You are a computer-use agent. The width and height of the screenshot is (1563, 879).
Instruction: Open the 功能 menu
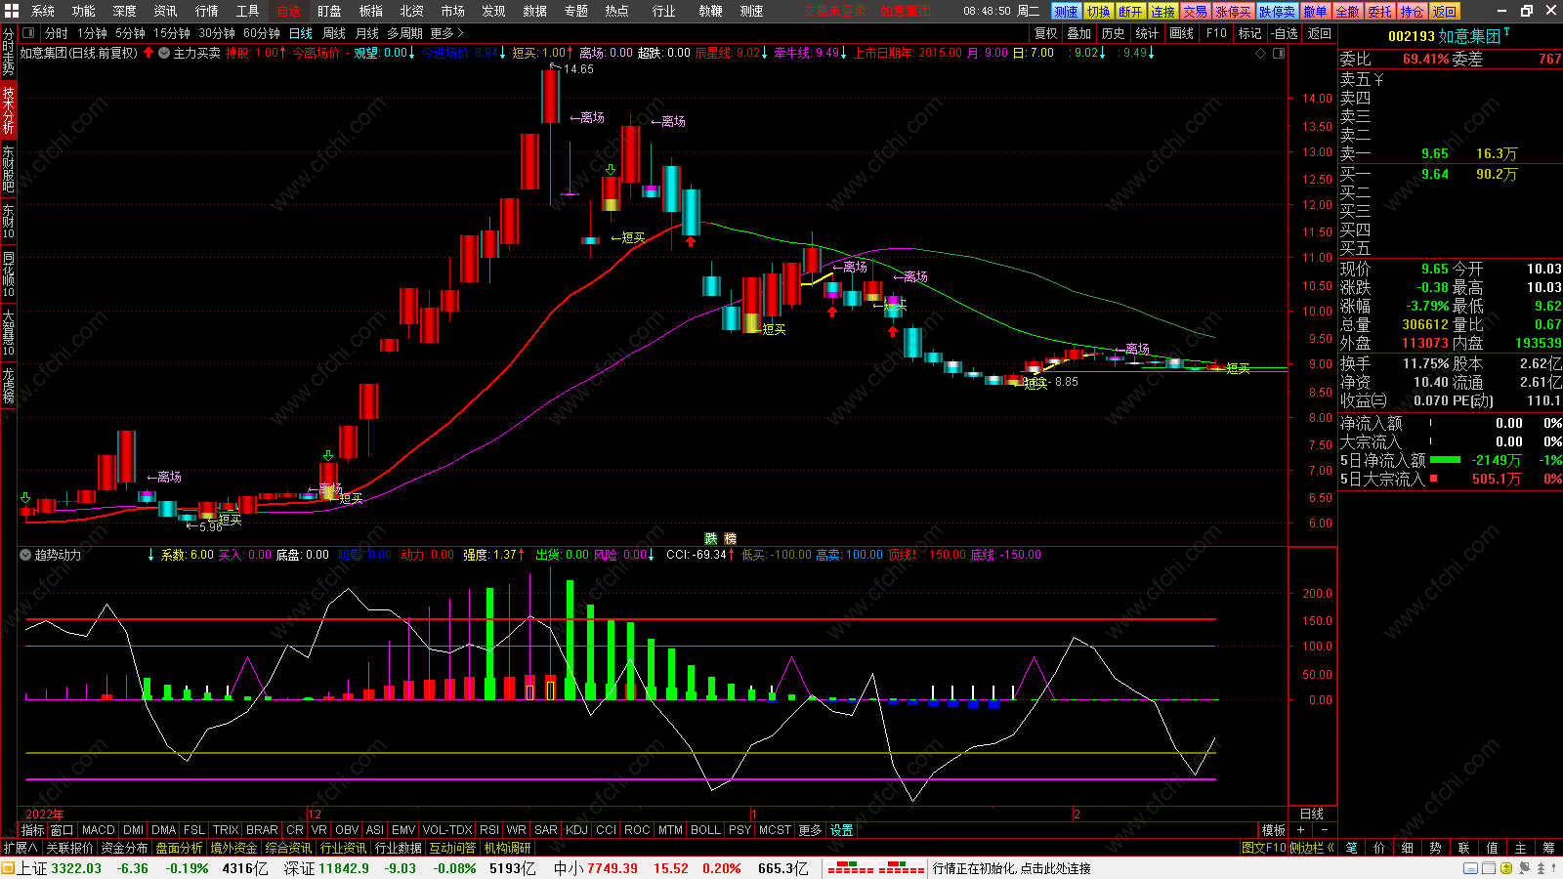click(84, 11)
